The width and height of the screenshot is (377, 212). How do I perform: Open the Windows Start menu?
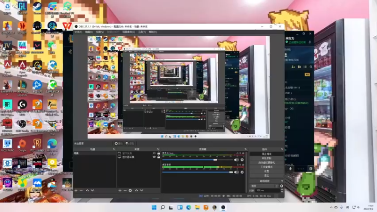click(154, 207)
